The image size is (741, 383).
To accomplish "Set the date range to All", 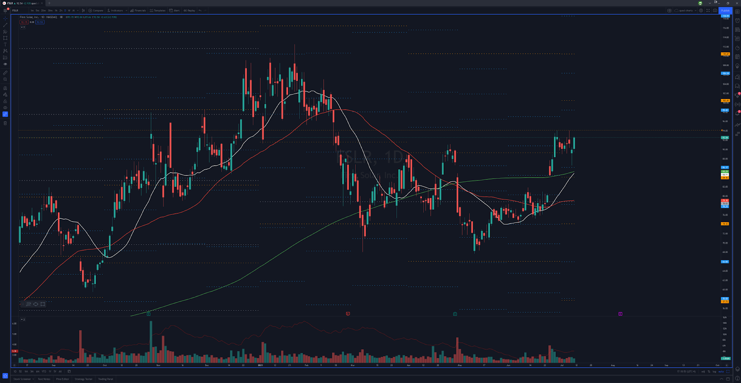I will point(60,371).
